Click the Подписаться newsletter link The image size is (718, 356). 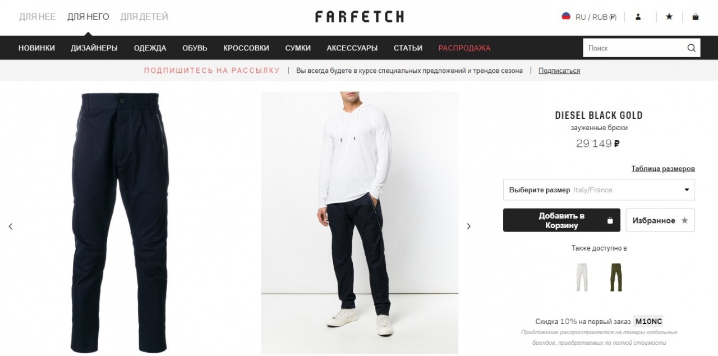pos(559,71)
